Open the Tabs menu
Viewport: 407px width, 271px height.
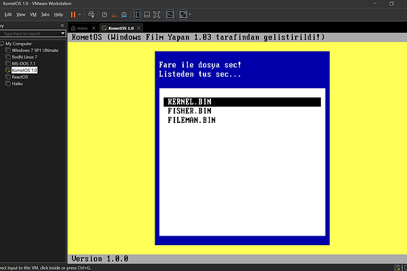coord(45,14)
